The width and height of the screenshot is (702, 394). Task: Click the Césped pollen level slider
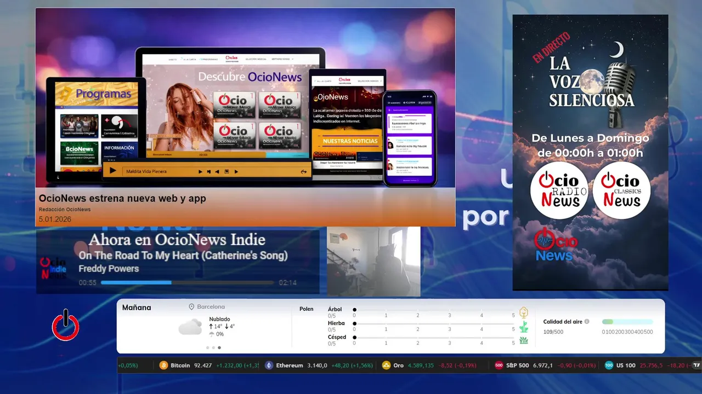pos(434,338)
